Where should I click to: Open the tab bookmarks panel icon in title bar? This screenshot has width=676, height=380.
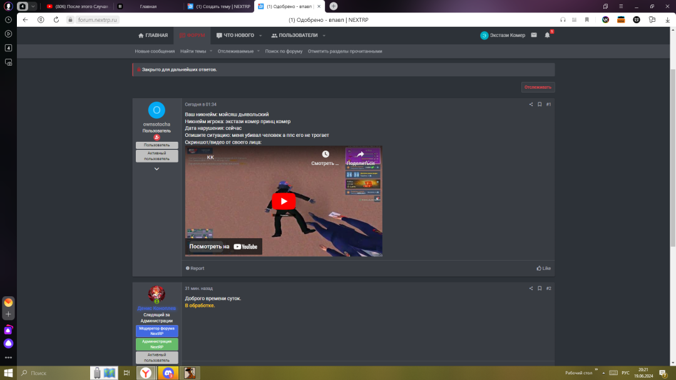pos(605,6)
